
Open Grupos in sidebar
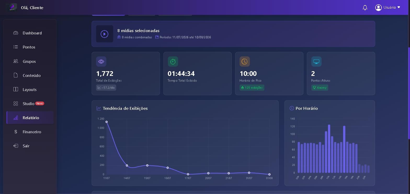[30, 61]
